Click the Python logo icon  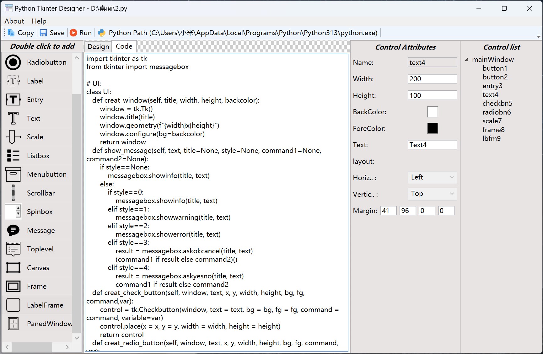coord(102,33)
